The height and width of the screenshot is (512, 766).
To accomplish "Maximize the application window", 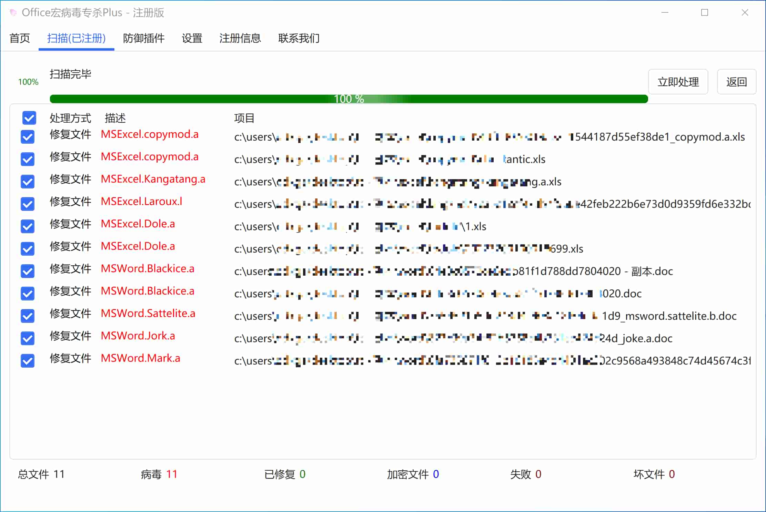I will click(705, 13).
